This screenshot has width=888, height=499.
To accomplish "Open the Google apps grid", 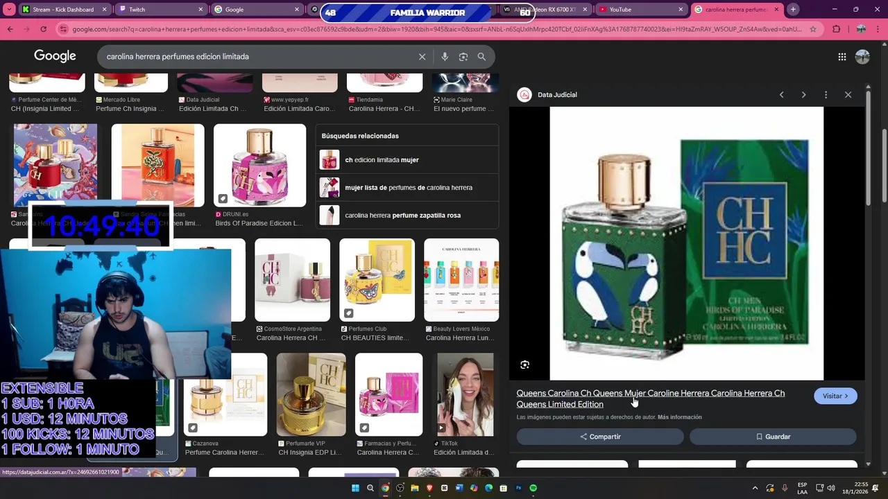I will [842, 57].
